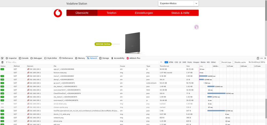Image resolution: width=267 pixels, height=125 pixels.
Task: Click the network list vertical scrollbar
Action: 266,108
